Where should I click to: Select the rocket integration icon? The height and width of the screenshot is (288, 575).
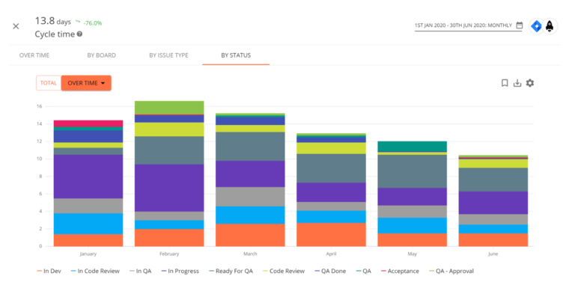(550, 26)
